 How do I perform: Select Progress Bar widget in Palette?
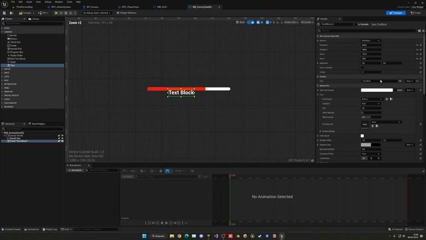click(16, 52)
